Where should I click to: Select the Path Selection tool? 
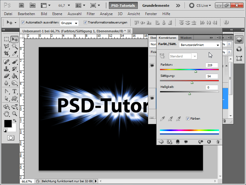[6, 98]
